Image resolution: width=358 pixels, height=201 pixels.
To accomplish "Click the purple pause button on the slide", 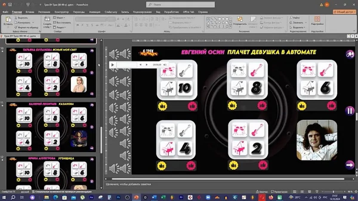I will coord(350,111).
